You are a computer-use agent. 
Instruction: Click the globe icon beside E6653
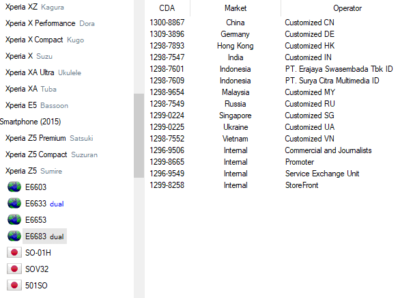pos(14,219)
